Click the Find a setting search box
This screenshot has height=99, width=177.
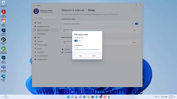[x=46, y=18]
